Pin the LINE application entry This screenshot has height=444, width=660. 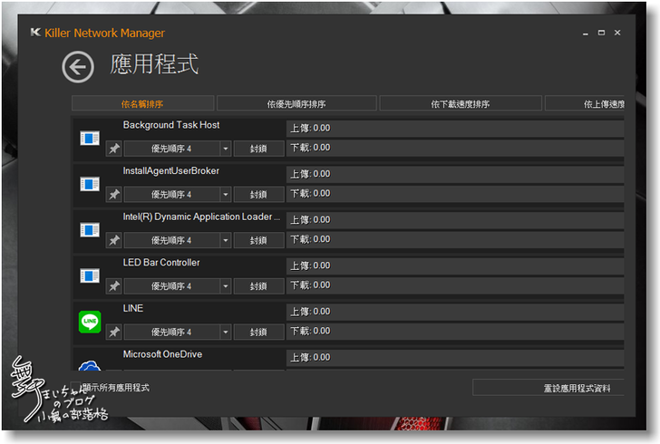point(113,332)
